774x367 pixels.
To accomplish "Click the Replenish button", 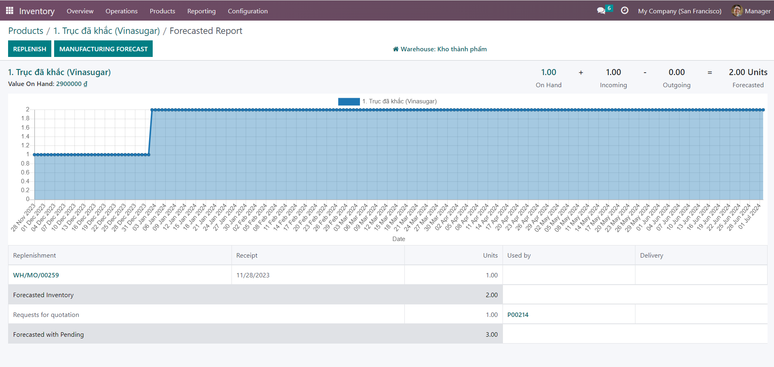I will coord(29,49).
